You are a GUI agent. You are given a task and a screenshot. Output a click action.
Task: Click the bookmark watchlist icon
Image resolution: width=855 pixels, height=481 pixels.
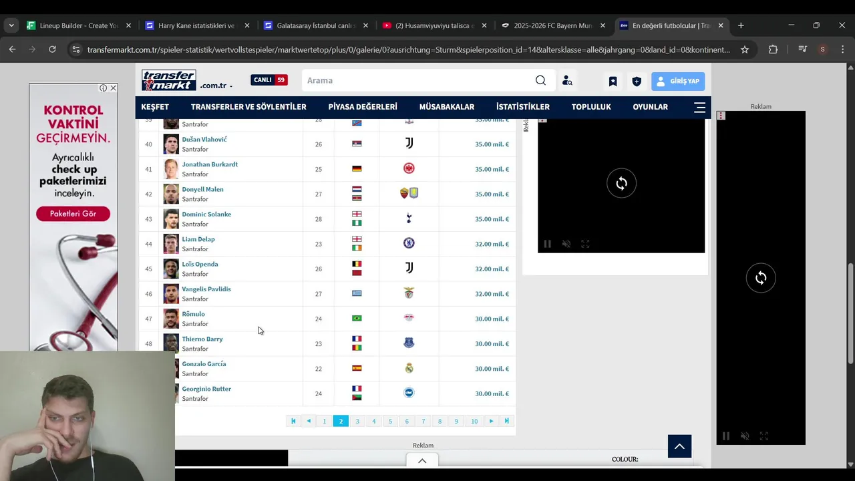tap(613, 82)
